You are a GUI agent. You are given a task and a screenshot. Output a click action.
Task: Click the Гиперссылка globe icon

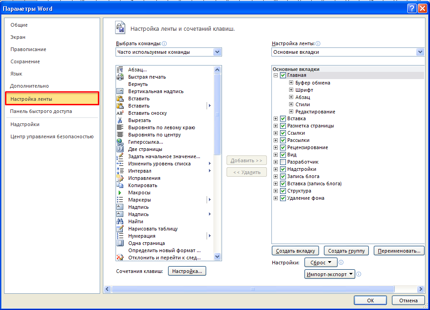[x=120, y=142]
